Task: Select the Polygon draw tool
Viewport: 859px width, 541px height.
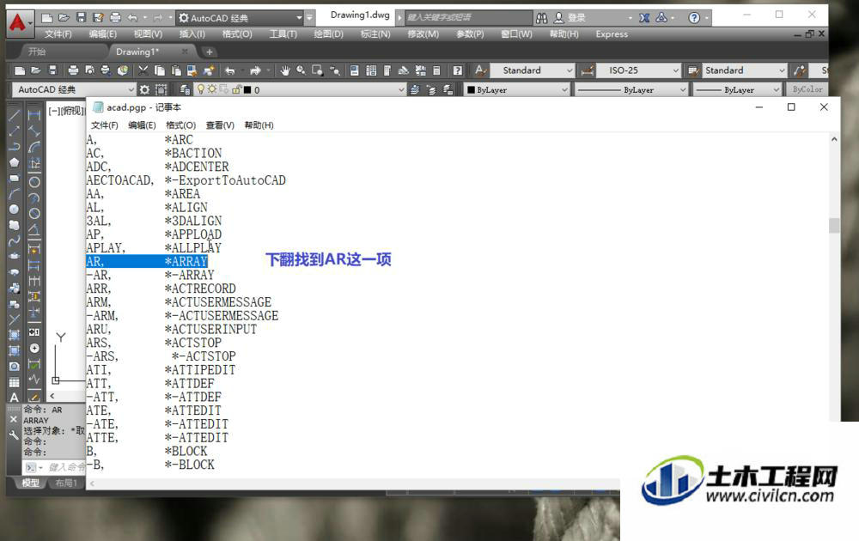Action: coord(15,162)
